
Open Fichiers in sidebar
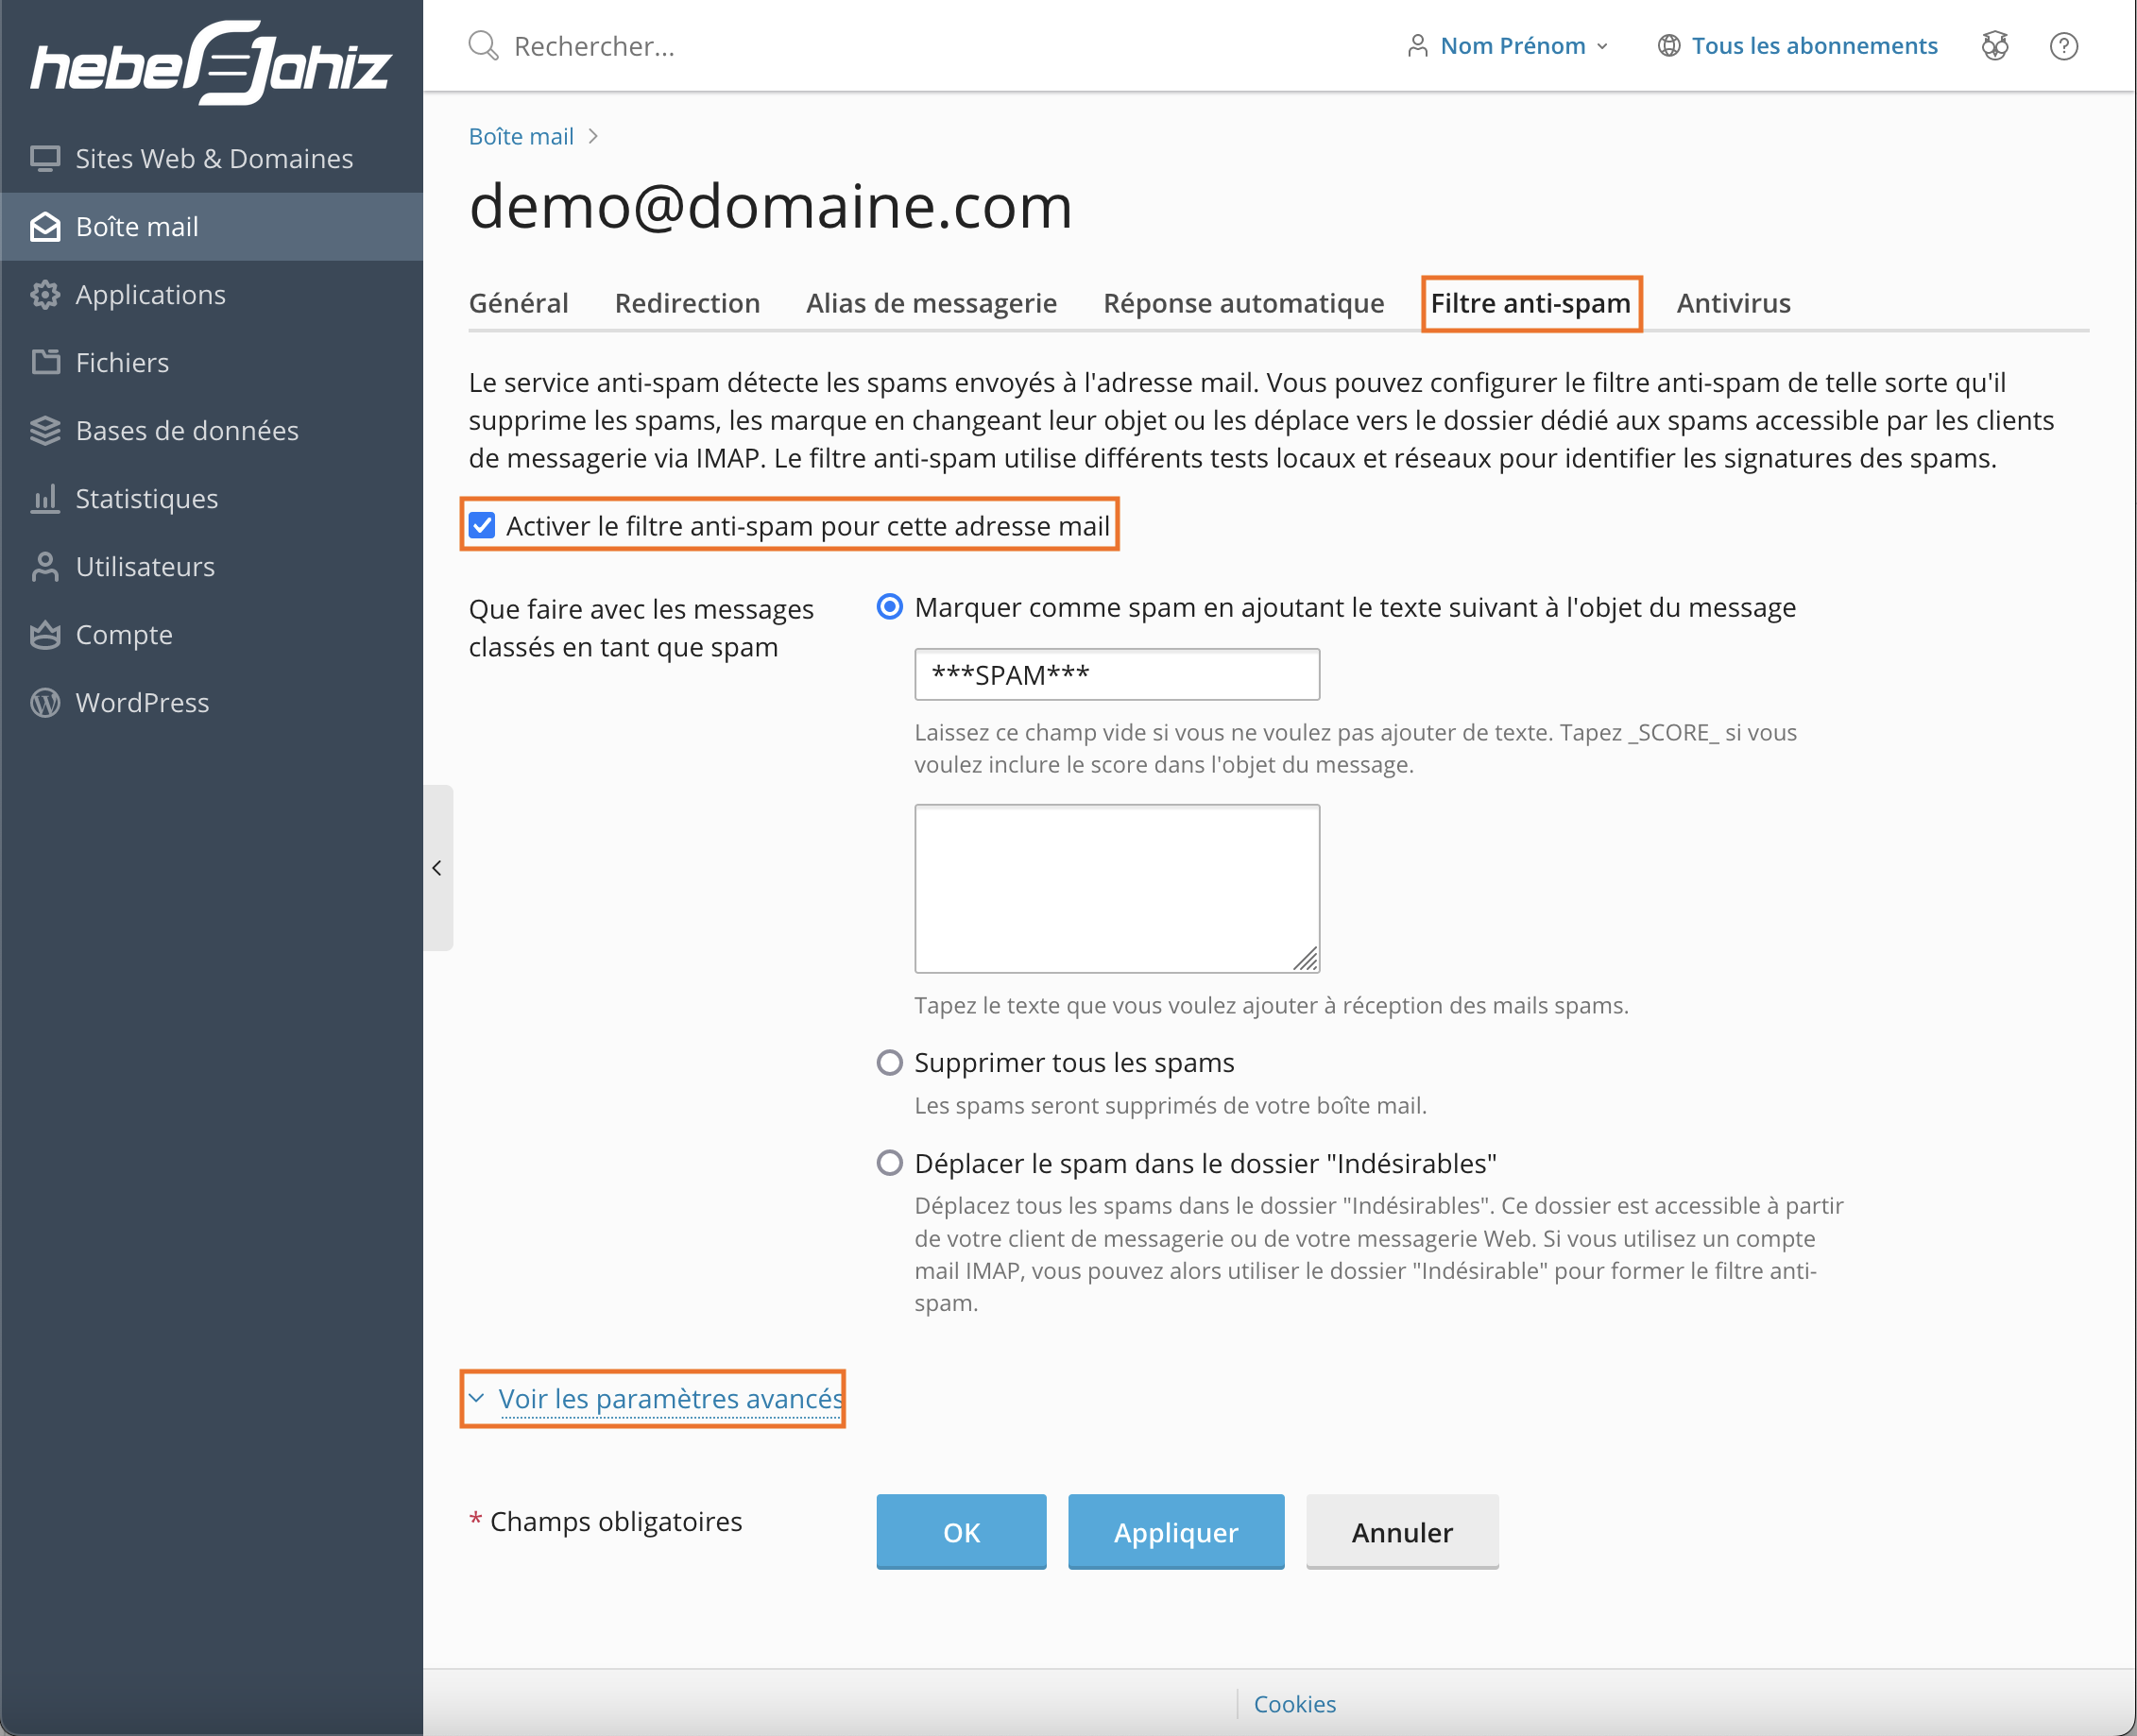tap(211, 362)
